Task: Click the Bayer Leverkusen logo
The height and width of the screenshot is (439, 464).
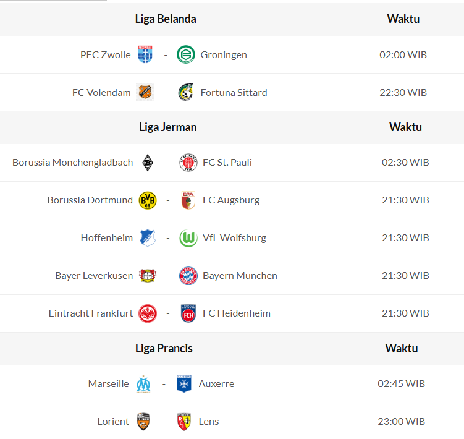Action: click(x=148, y=276)
